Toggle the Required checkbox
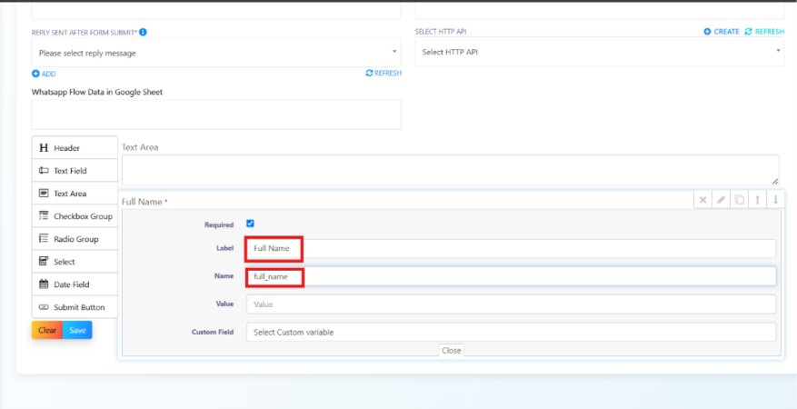The height and width of the screenshot is (409, 797). [x=250, y=224]
